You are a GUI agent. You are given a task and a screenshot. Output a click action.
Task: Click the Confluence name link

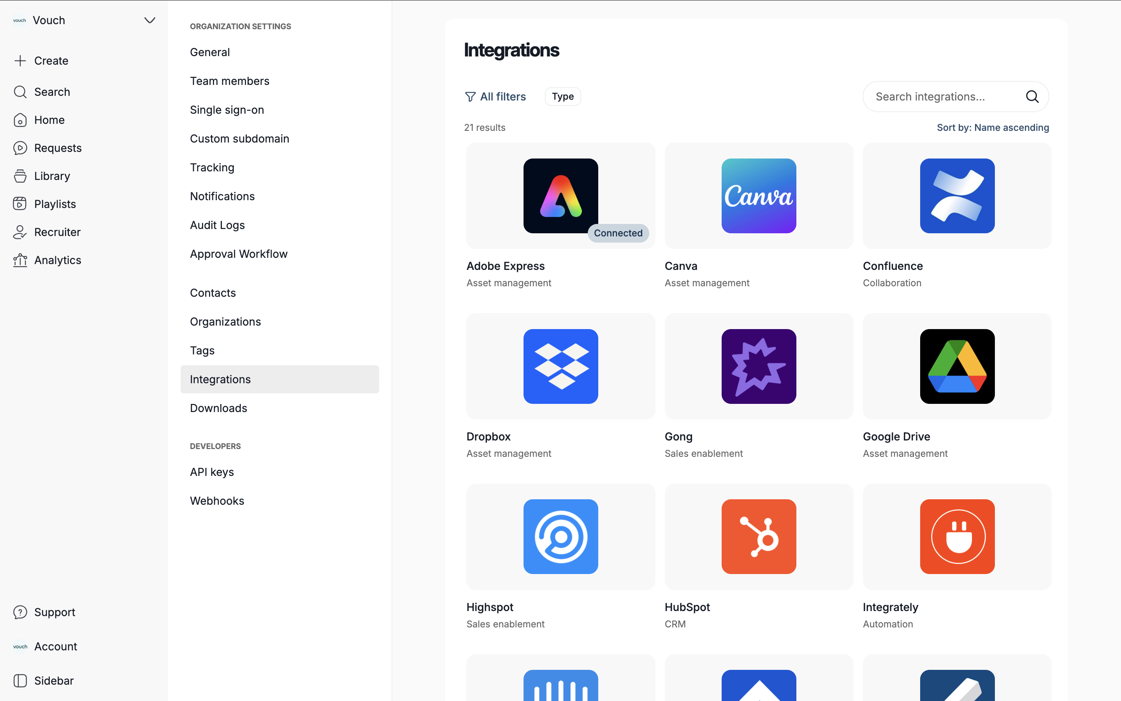coord(893,266)
